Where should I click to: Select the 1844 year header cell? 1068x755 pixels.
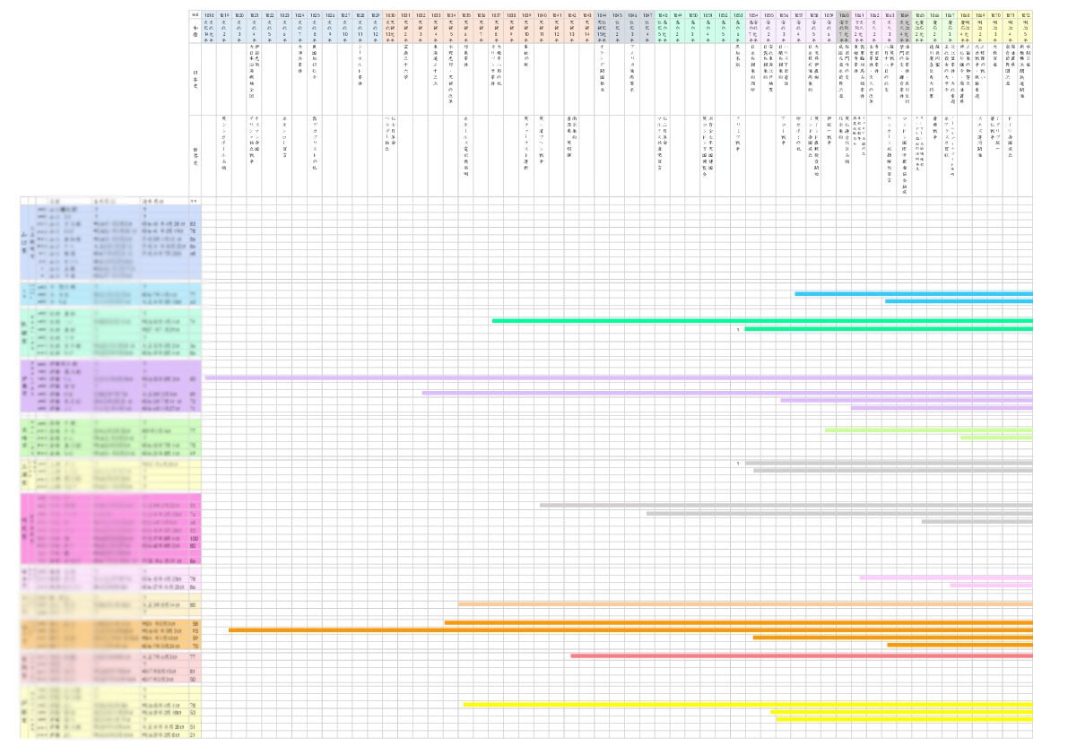pyautogui.click(x=602, y=14)
